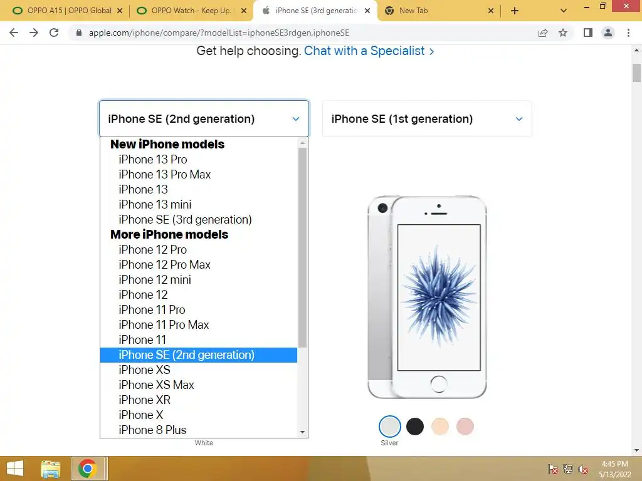Image resolution: width=642 pixels, height=481 pixels.
Task: Select the Silver color swatch
Action: pyautogui.click(x=390, y=427)
